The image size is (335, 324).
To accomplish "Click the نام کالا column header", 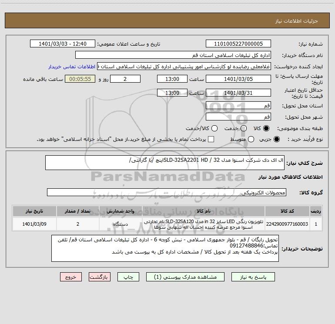I will pyautogui.click(x=204, y=211).
